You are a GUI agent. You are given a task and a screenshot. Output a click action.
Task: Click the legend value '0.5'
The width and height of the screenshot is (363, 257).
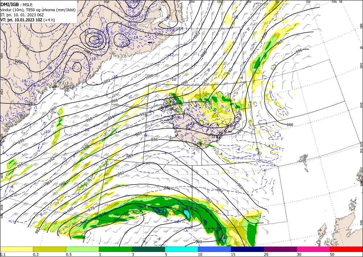coord(69,254)
